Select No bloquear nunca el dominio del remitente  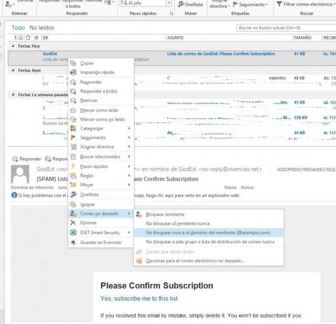209,232
